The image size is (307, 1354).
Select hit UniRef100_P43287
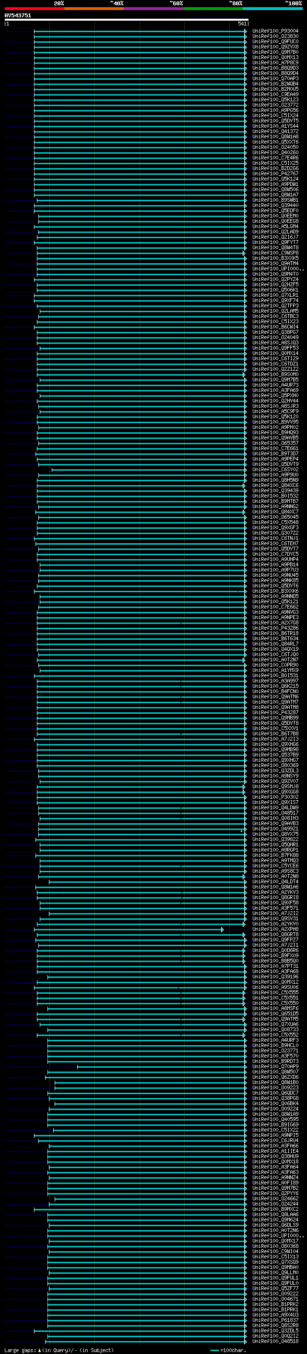click(x=275, y=712)
